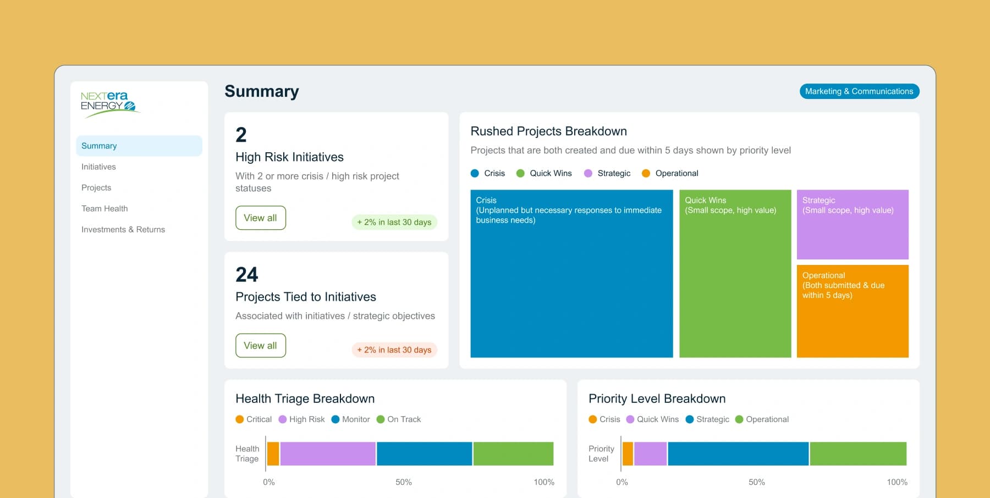
Task: Select the green Quick Wins treemap block
Action: [735, 274]
